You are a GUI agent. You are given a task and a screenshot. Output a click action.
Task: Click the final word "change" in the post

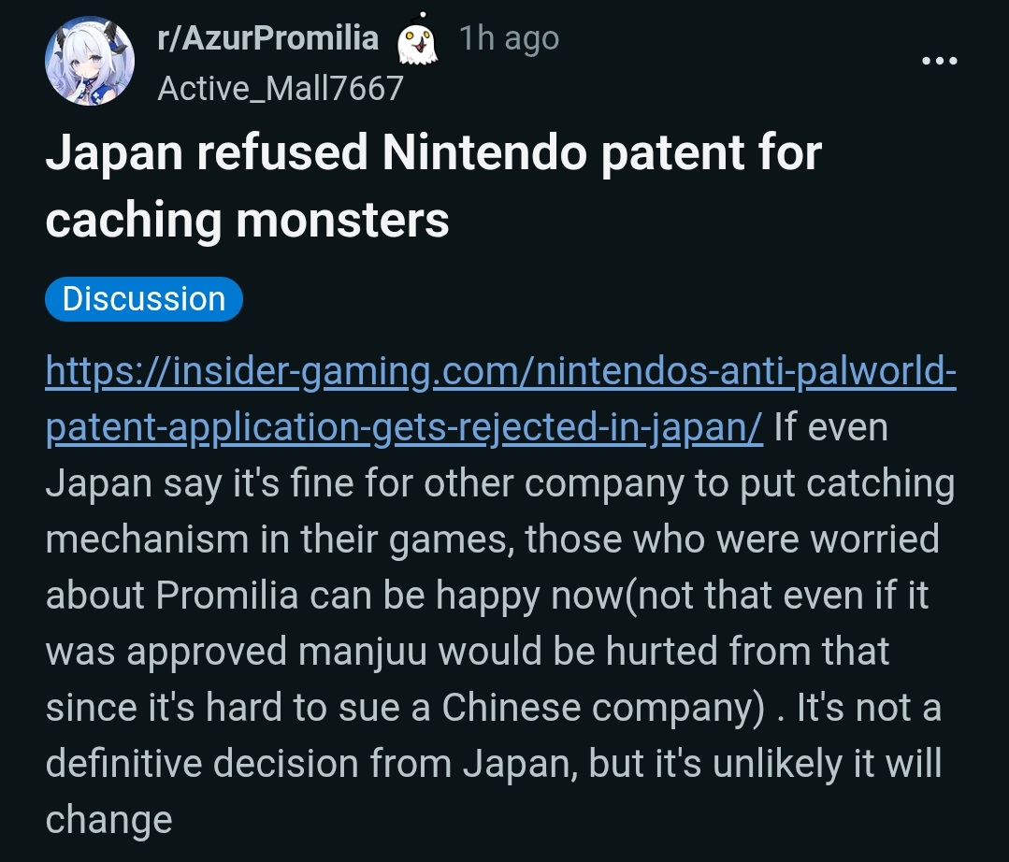pos(108,820)
